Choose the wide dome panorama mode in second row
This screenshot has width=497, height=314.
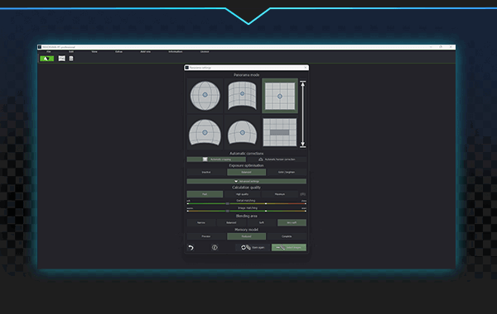[205, 132]
